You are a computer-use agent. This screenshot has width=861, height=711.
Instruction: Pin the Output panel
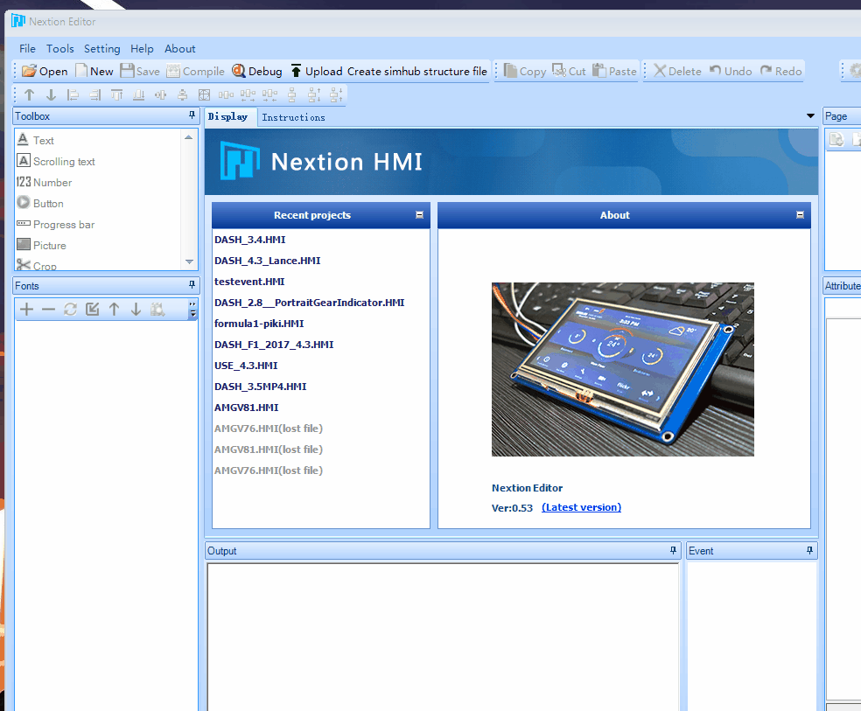(x=672, y=550)
